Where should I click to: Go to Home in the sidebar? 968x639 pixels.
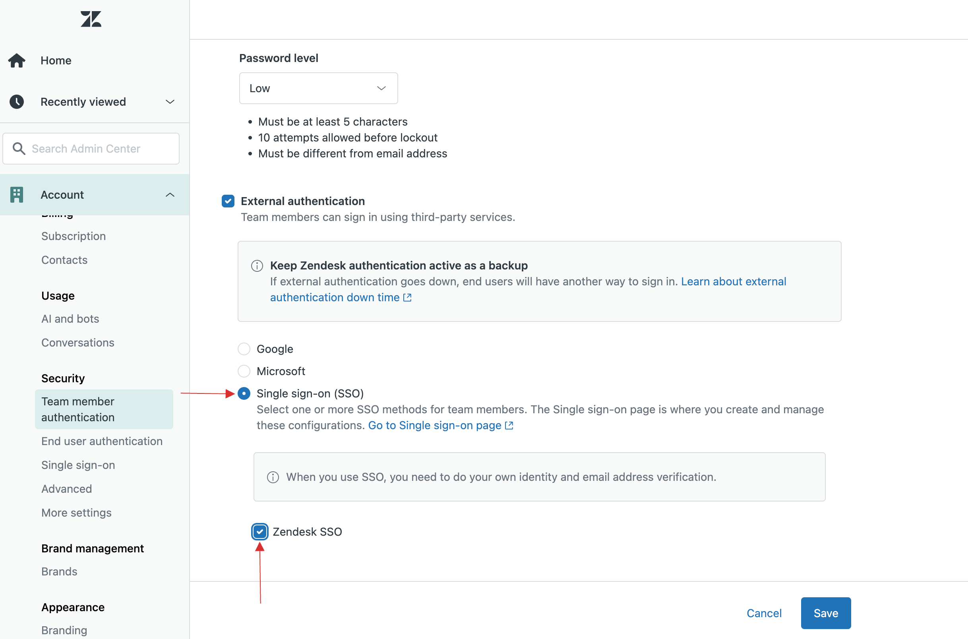pyautogui.click(x=56, y=60)
